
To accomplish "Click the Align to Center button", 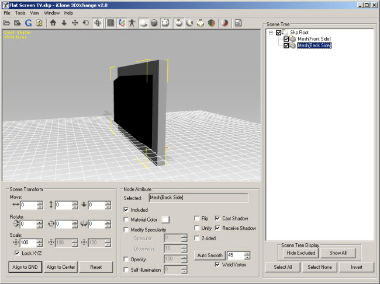I will [x=61, y=267].
